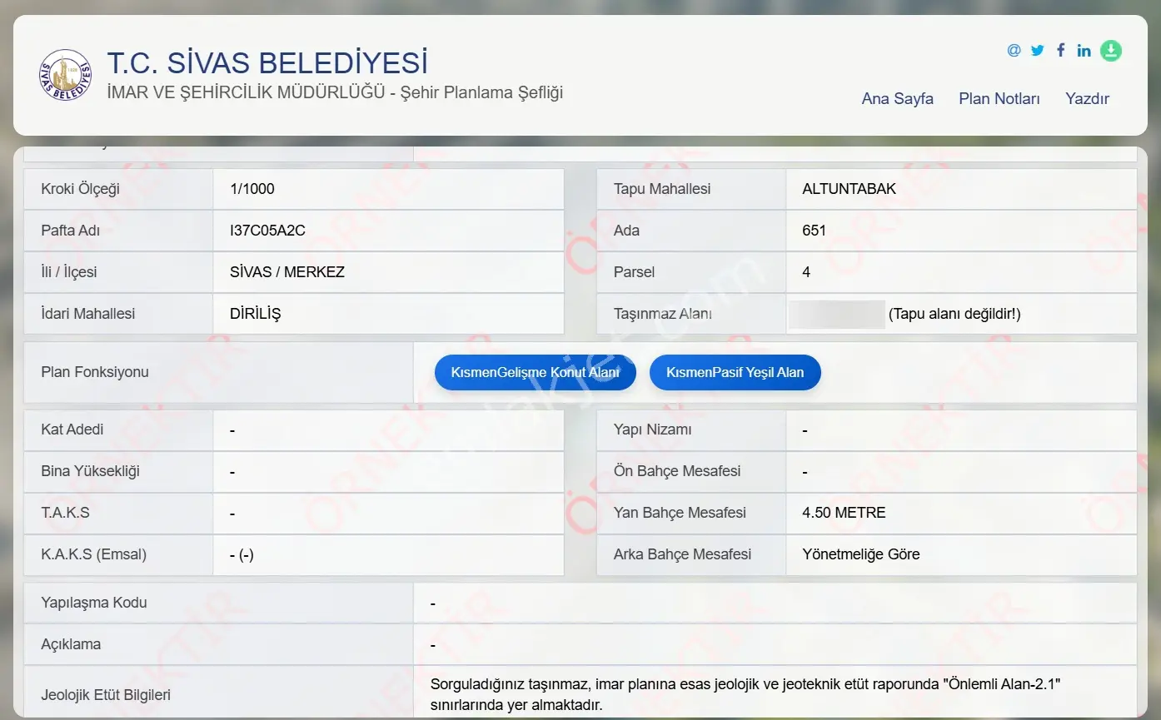Click the Jeolojik Etüt Bilgileri label
Screen dimensions: 1161x720
tap(106, 695)
